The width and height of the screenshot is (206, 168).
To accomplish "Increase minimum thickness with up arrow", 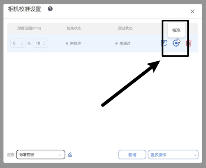I will tap(22, 42).
